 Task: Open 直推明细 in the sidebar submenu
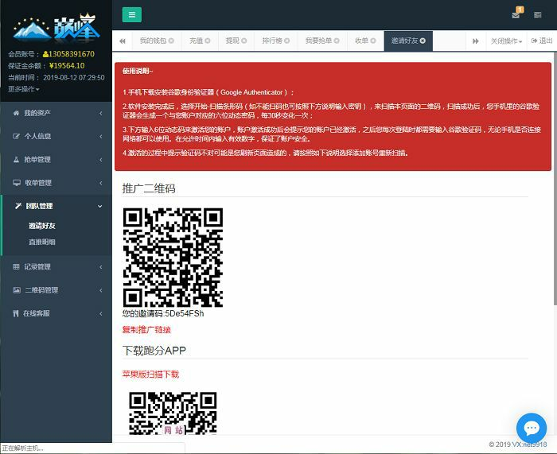tap(42, 242)
